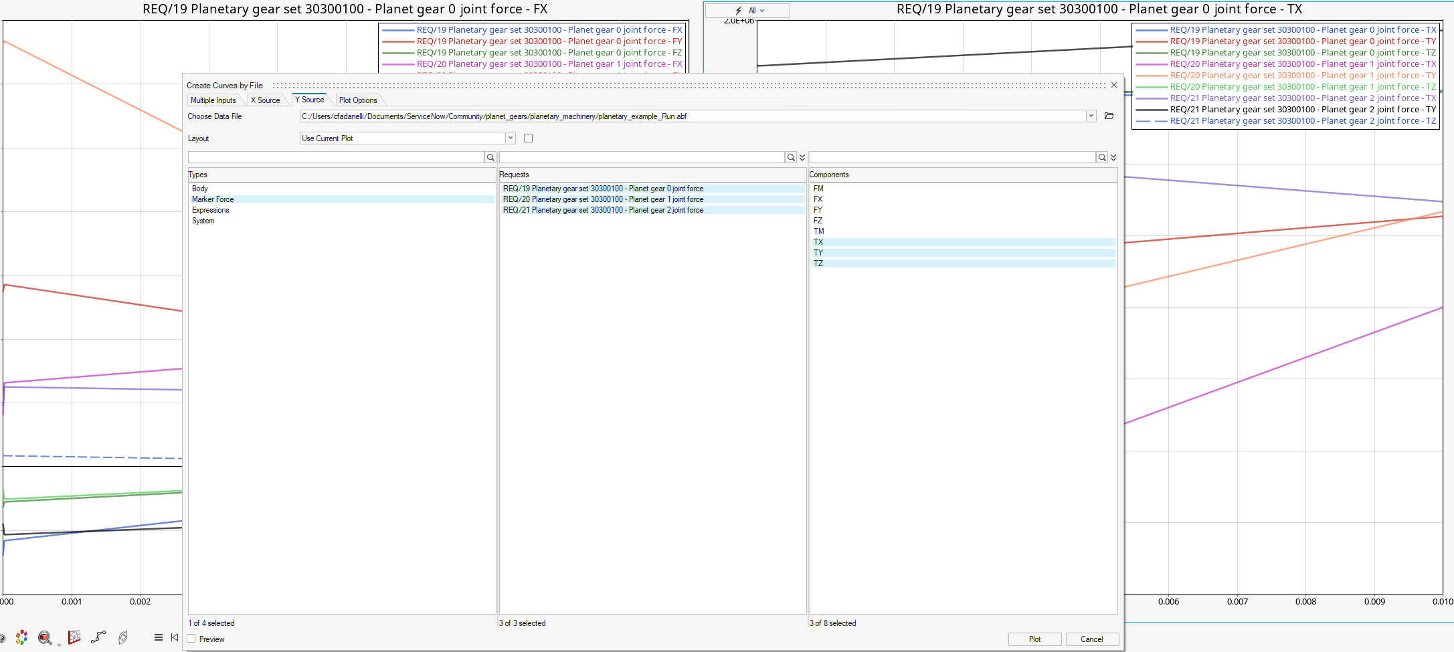The height and width of the screenshot is (652, 1454).
Task: Click the Requests search field
Action: [x=642, y=157]
